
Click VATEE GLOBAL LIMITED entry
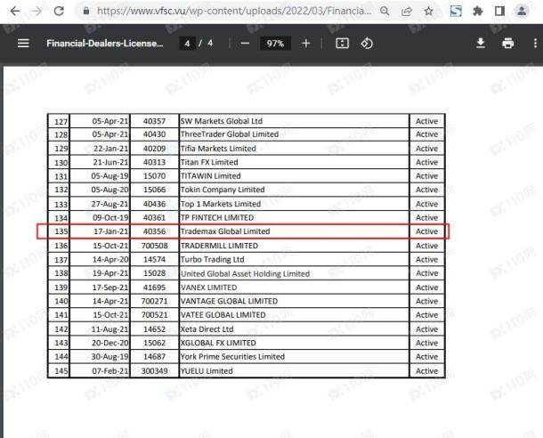coord(223,315)
